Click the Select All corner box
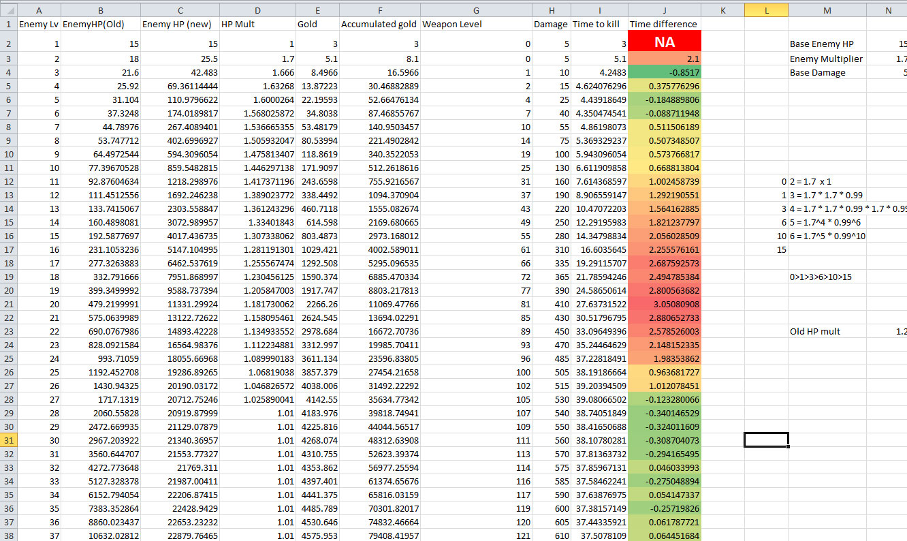 point(8,10)
